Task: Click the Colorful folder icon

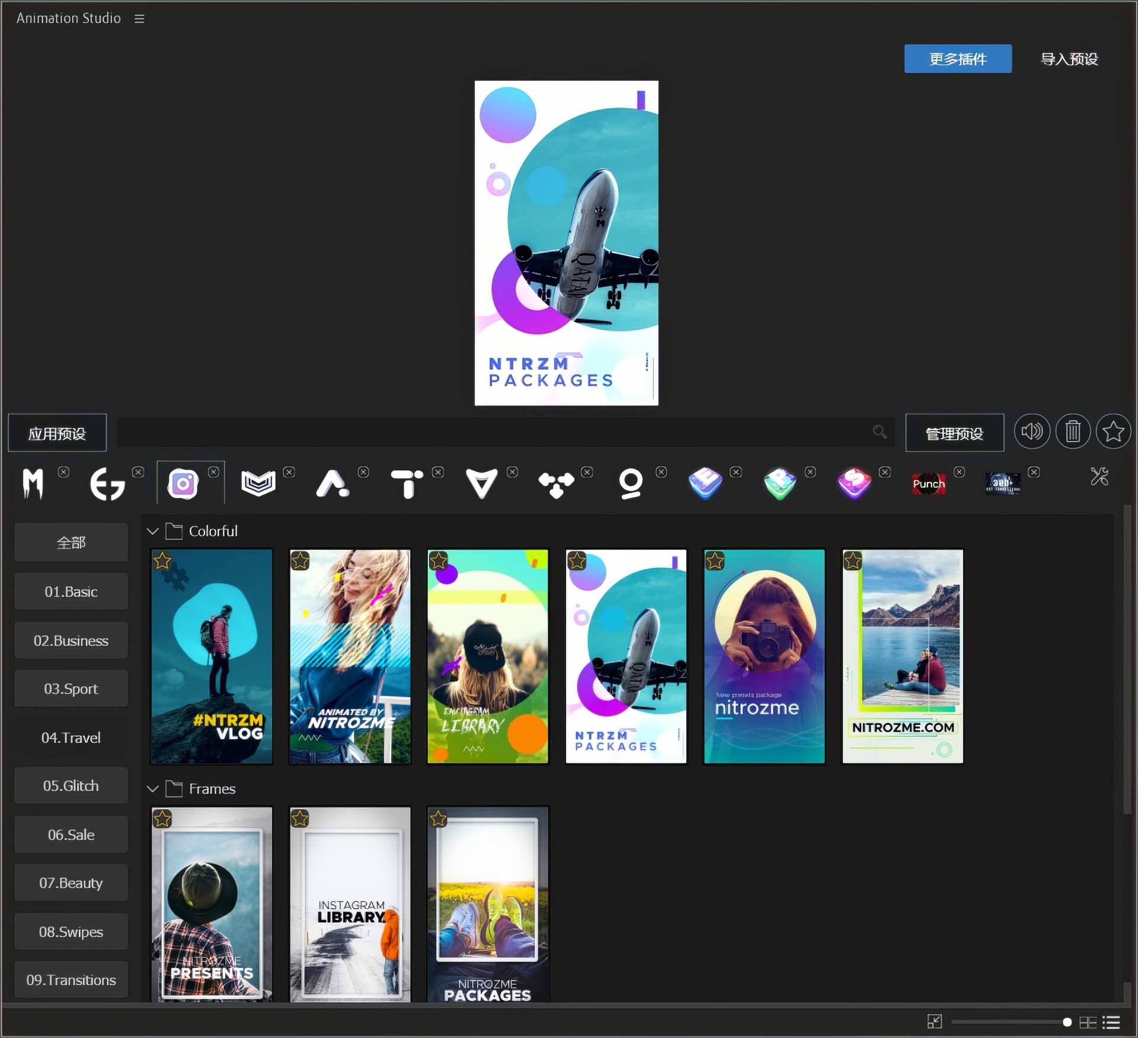Action: (x=174, y=531)
